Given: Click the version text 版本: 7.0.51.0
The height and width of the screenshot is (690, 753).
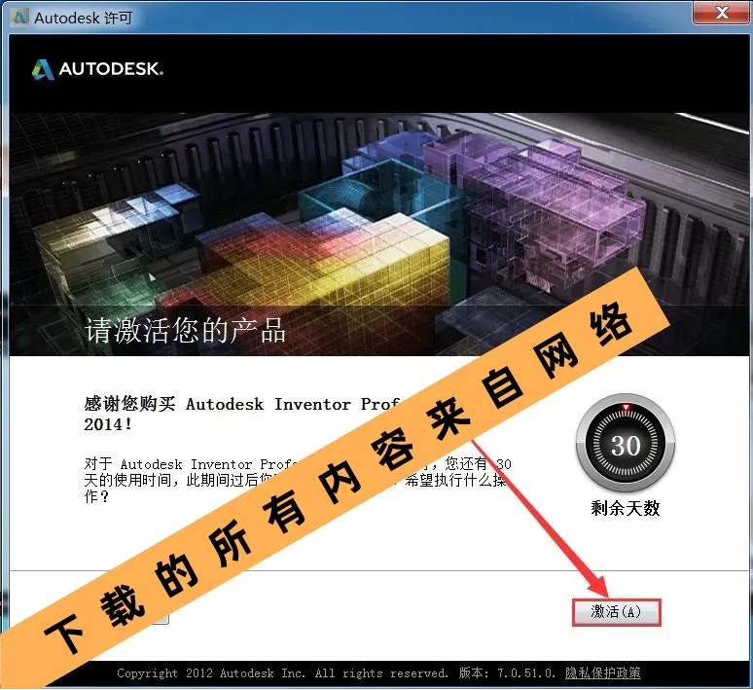Looking at the screenshot, I should click(507, 672).
